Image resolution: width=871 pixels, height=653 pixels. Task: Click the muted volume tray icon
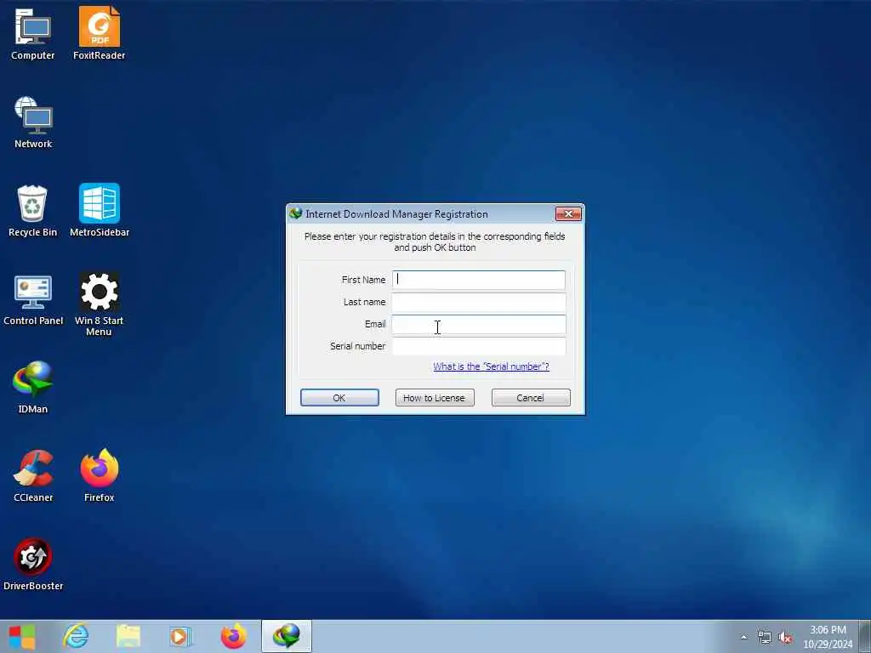click(785, 638)
